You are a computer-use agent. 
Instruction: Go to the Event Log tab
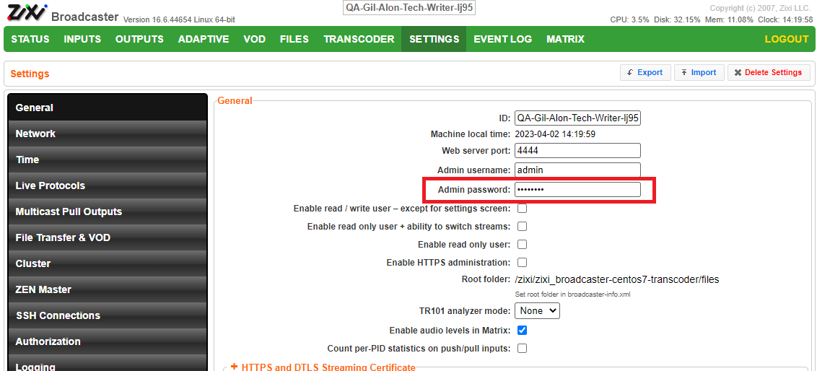pyautogui.click(x=502, y=39)
